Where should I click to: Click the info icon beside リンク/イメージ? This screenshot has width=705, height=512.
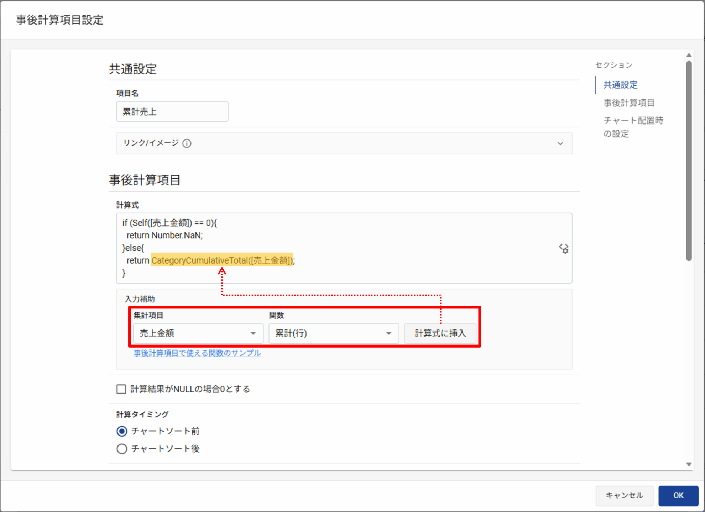pyautogui.click(x=187, y=143)
